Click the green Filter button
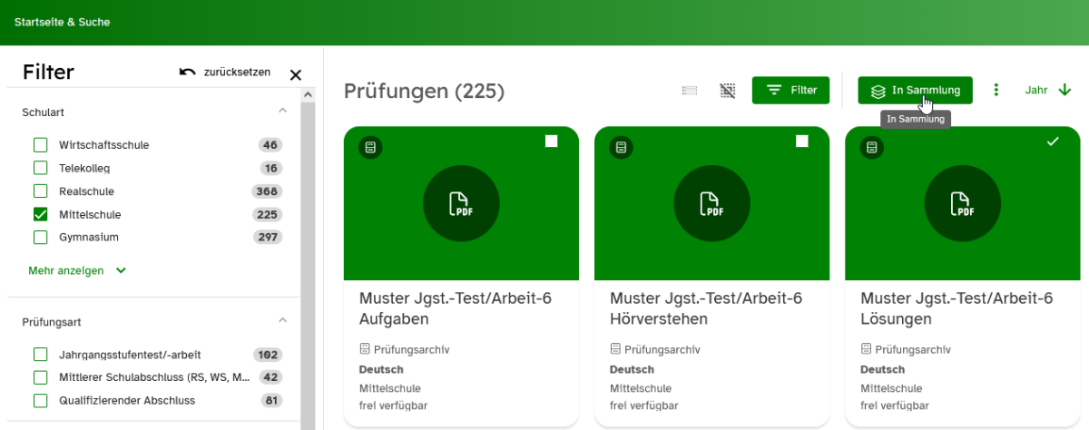Image resolution: width=1089 pixels, height=430 pixels. coord(790,90)
